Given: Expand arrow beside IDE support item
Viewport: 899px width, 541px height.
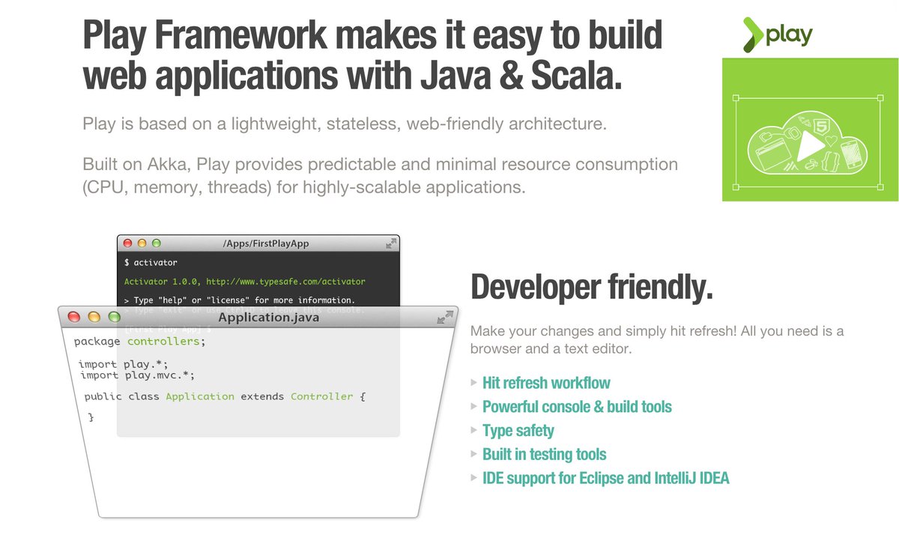Looking at the screenshot, I should click(x=473, y=477).
